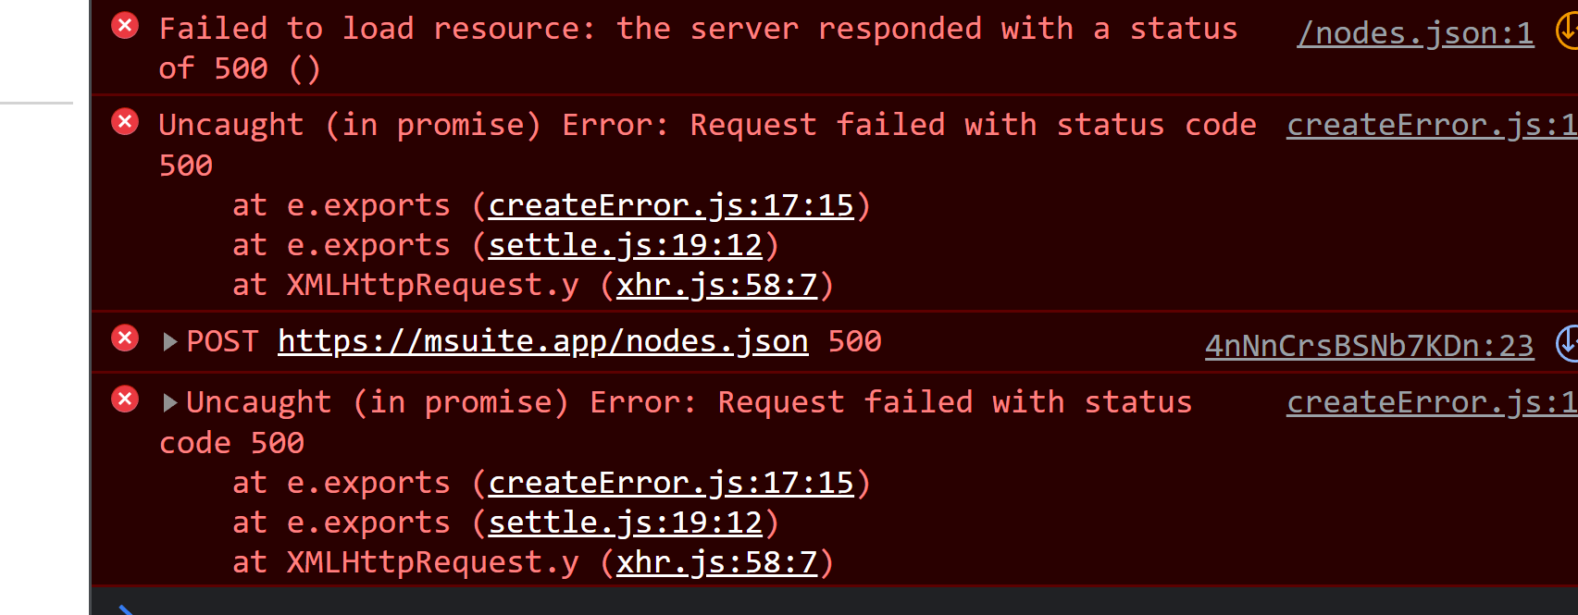Jump to xhr.js:58:7 in the first stack trace
The width and height of the screenshot is (1578, 615).
coord(716,284)
